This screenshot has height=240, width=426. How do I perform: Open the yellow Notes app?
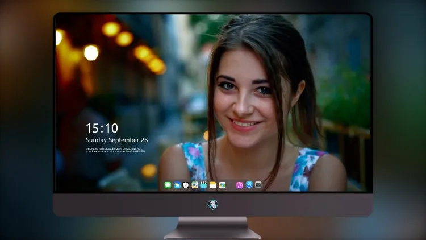213,185
